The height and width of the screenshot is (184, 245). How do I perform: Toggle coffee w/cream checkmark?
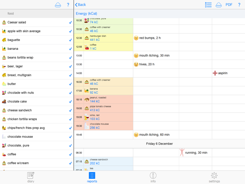[70, 163]
